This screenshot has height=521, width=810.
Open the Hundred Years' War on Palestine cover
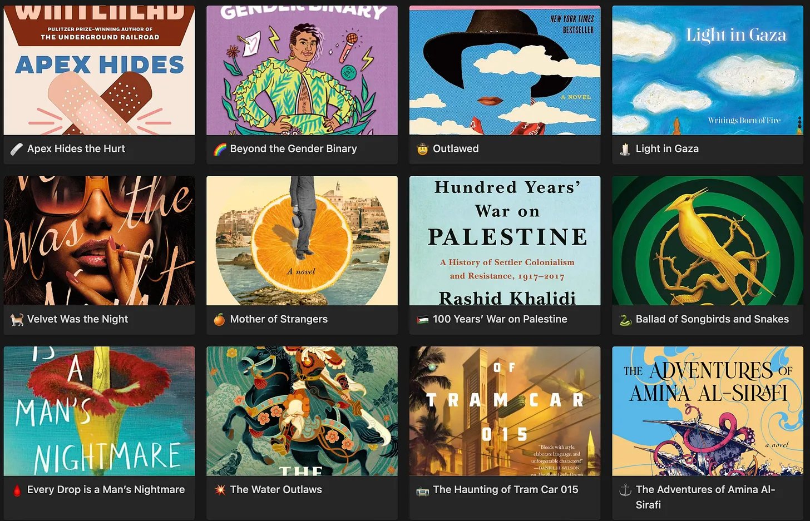(505, 241)
